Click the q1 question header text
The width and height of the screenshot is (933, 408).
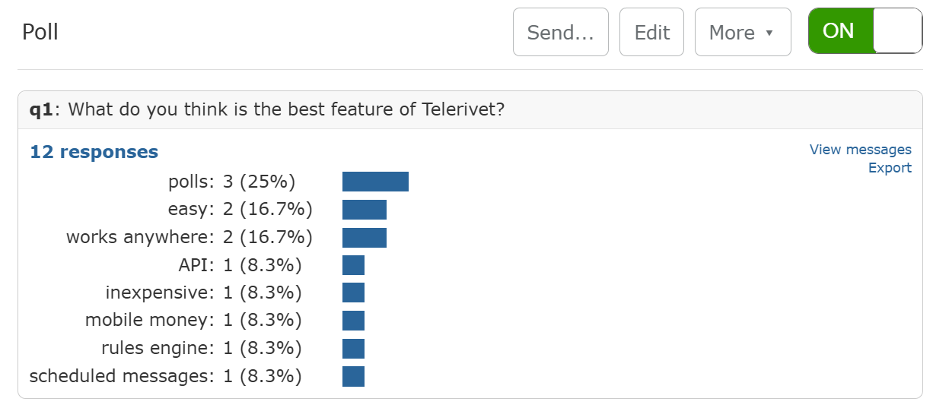tap(267, 109)
